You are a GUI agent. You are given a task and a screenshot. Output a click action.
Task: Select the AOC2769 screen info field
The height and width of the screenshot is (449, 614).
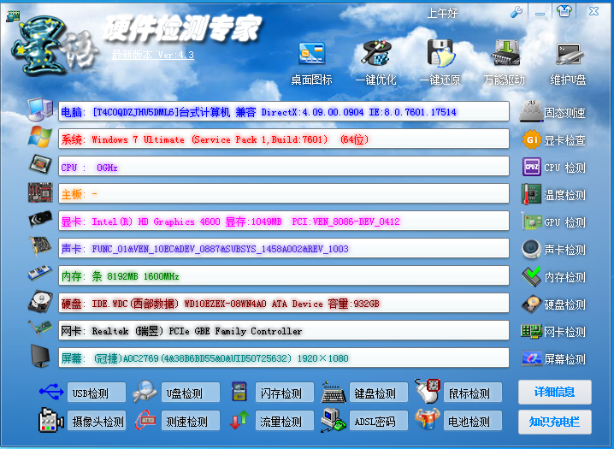pos(284,357)
